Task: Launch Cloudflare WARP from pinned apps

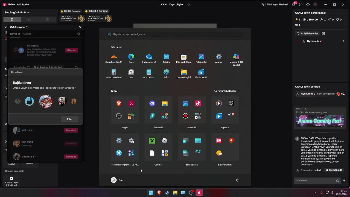Action: (x=114, y=59)
